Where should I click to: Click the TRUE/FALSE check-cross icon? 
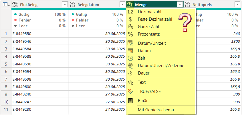click(x=130, y=91)
